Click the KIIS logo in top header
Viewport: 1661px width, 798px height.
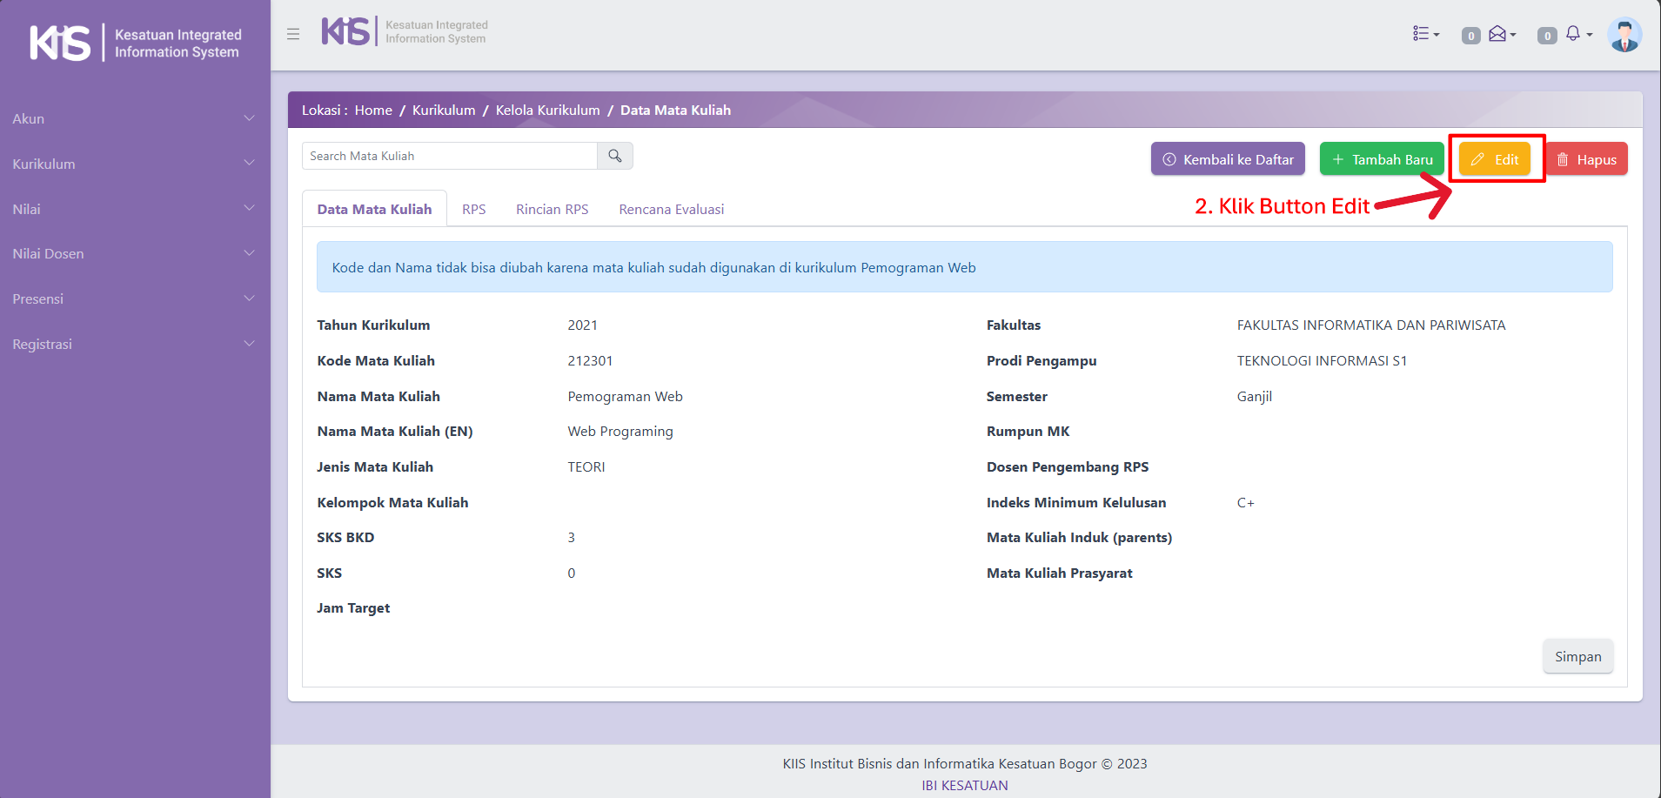click(346, 31)
